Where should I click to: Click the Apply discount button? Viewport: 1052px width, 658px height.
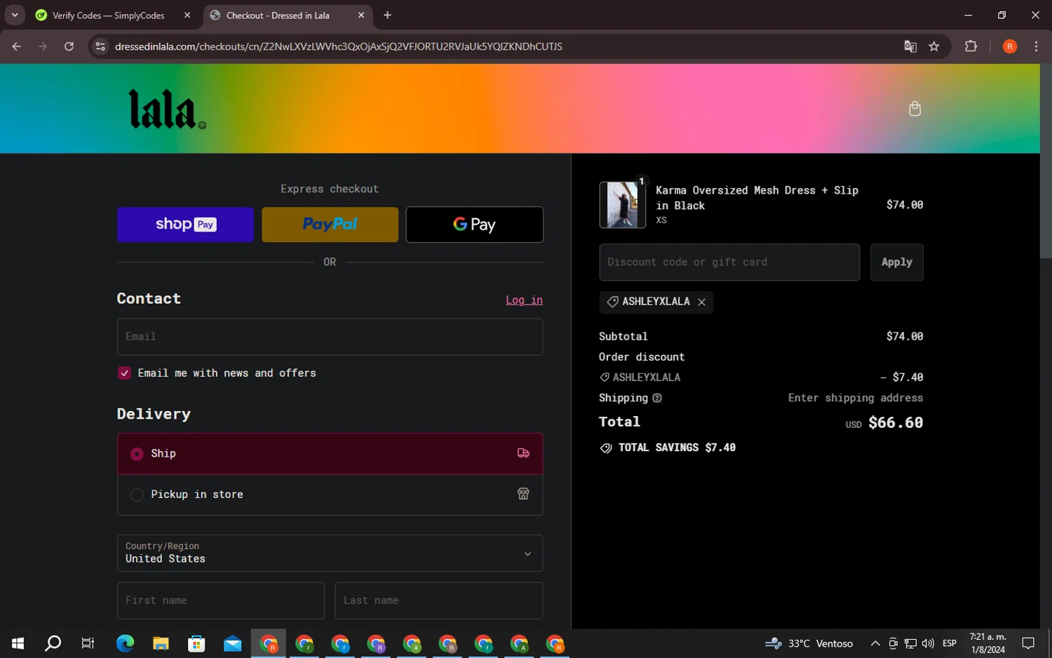tap(897, 262)
